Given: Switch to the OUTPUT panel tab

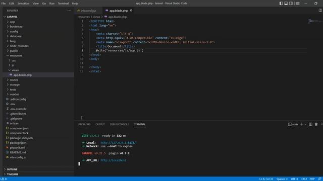Looking at the screenshot, I should coord(100,124).
